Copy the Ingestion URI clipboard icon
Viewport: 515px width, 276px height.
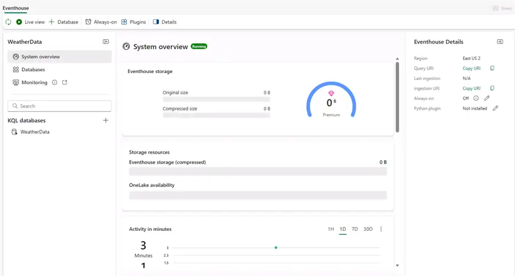[x=492, y=88]
